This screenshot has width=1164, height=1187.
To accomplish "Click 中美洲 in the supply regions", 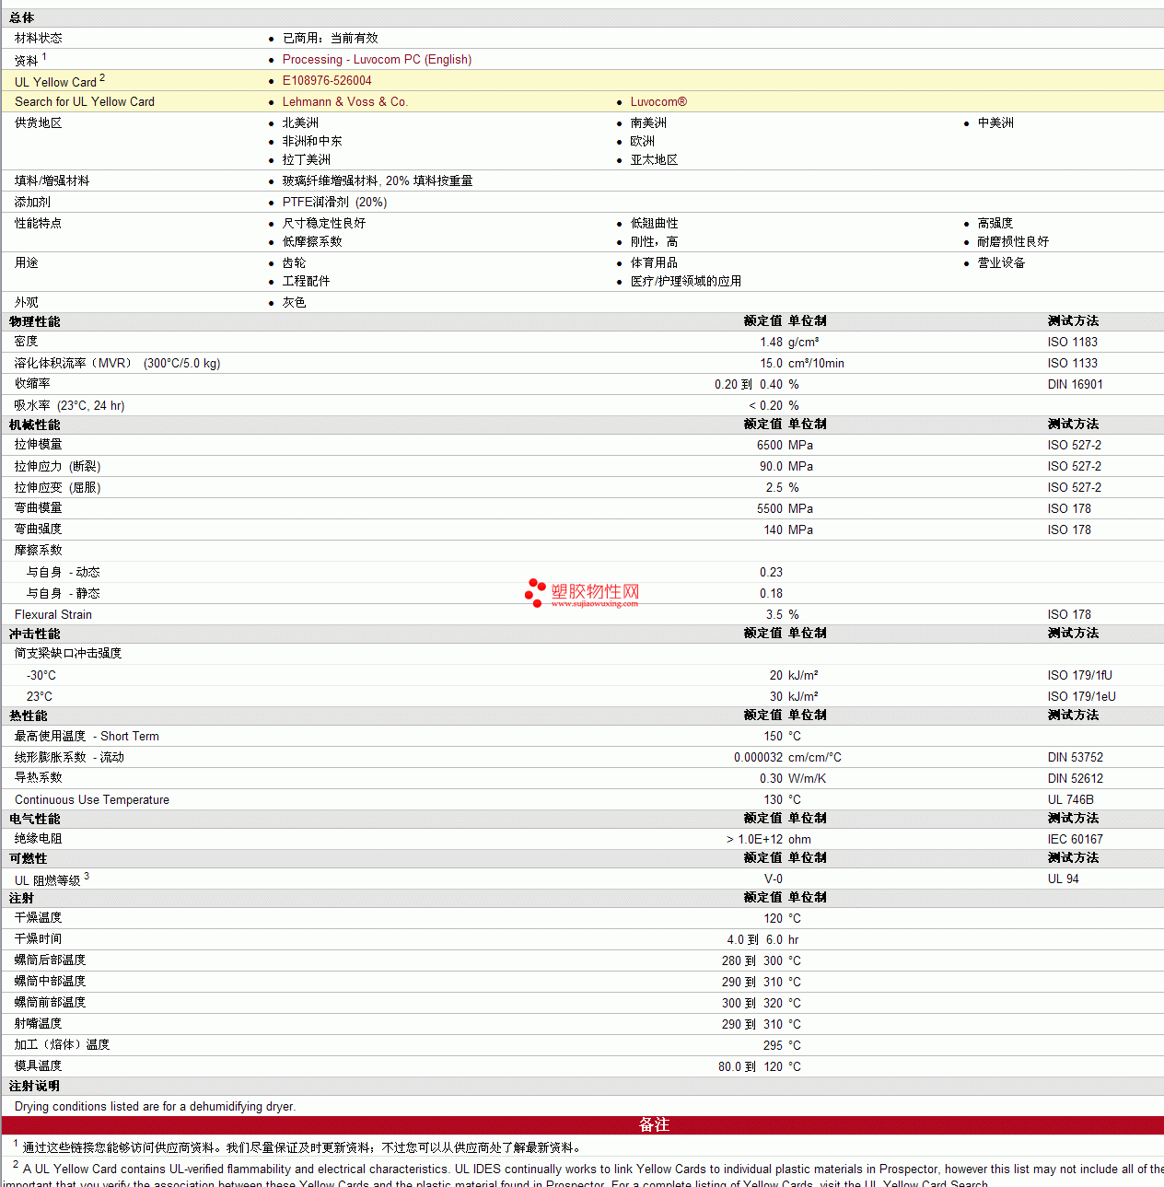I will 995,122.
